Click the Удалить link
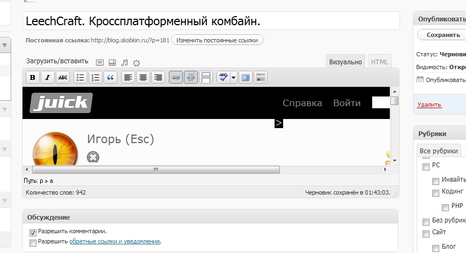This screenshot has width=466, height=253. [x=429, y=105]
